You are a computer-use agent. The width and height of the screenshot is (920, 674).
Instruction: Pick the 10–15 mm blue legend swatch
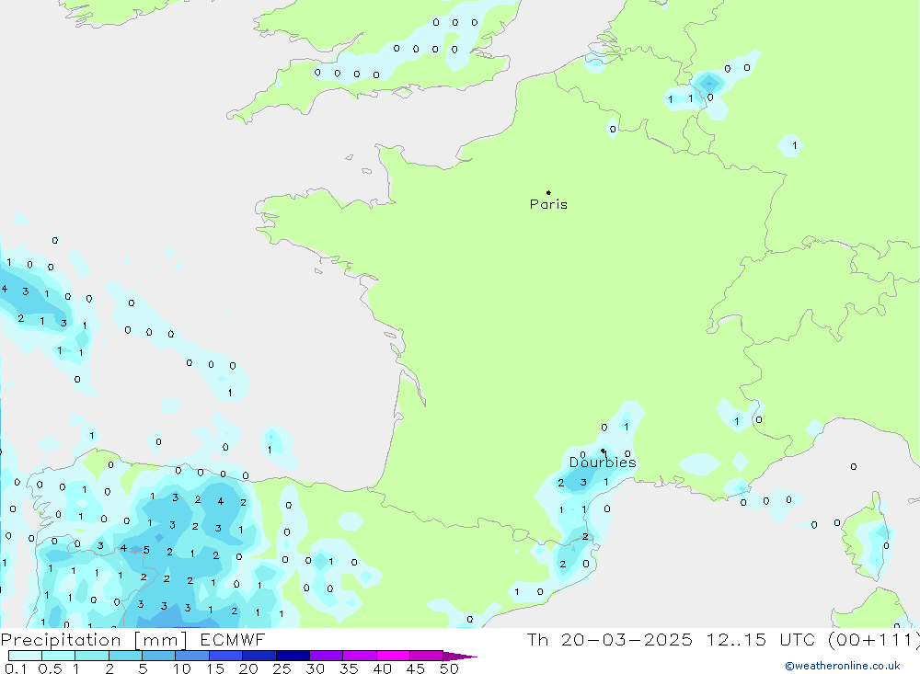tap(192, 656)
